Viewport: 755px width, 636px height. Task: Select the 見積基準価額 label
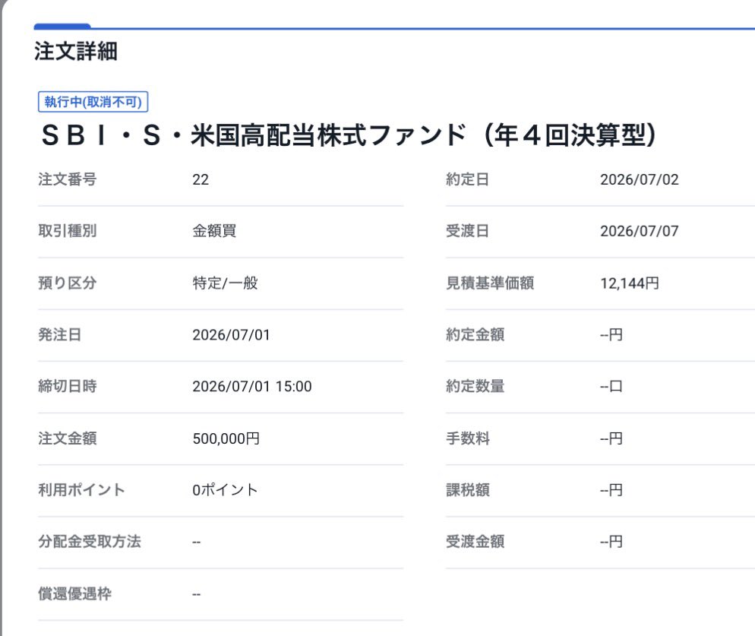(490, 283)
